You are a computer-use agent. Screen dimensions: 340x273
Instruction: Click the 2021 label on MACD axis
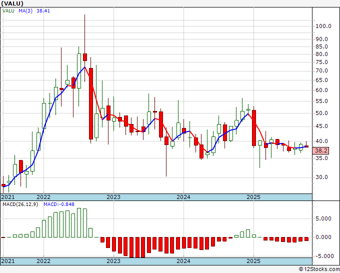(8, 261)
